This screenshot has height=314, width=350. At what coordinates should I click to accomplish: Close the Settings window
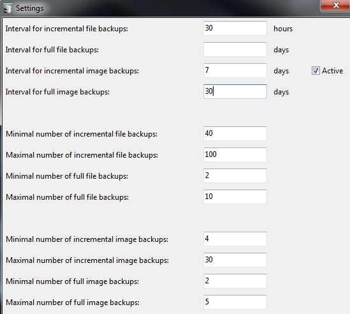[x=336, y=5]
